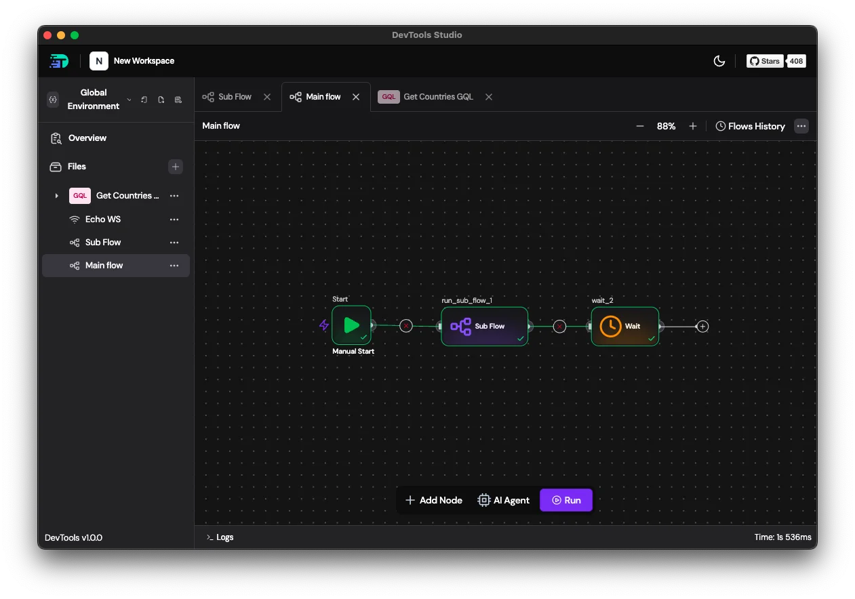Toggle dark mode with the moon icon
855x599 pixels.
719,61
